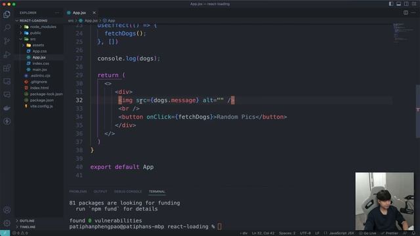Click Spaces: 2 indentation setting
Screen dimensions: 420x236
[287, 233]
